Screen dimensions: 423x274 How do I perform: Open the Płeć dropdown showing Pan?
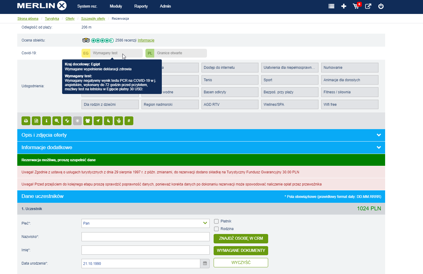pyautogui.click(x=145, y=223)
